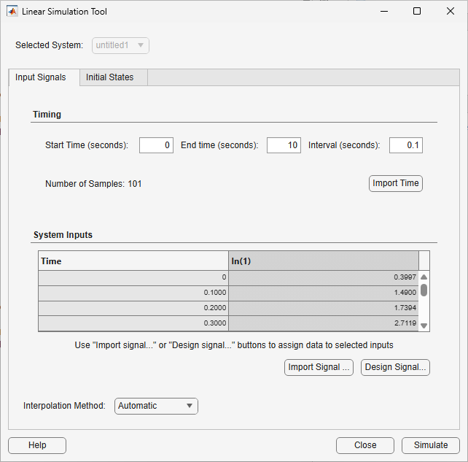Maximize the Linear Simulation Tool window

click(417, 12)
